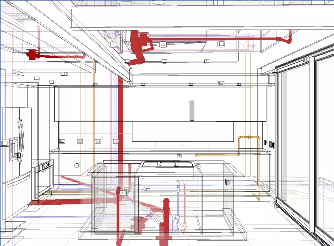Select the light switches on right wall
The height and width of the screenshot is (246, 334).
tap(272, 144)
